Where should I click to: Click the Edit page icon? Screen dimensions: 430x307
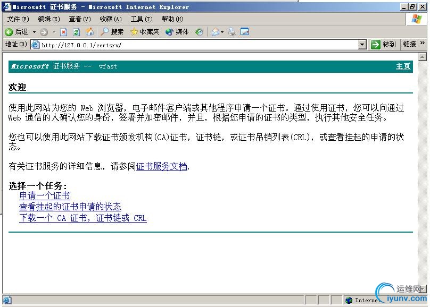pos(245,32)
